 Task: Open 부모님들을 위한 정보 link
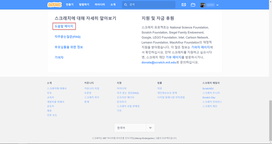pos(69,47)
